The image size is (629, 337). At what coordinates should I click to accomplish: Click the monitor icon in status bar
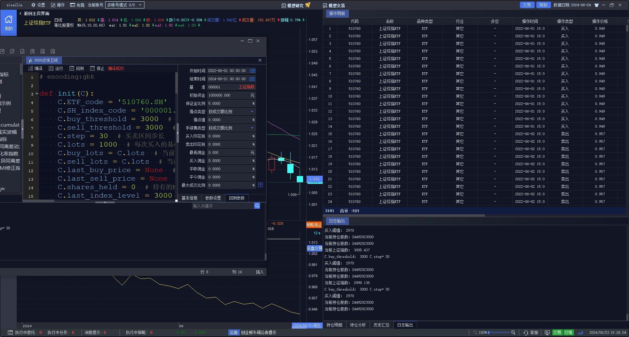(x=547, y=332)
